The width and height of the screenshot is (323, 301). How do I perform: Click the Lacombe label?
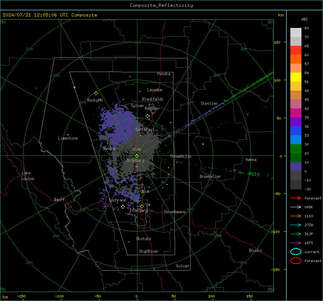pos(155,90)
